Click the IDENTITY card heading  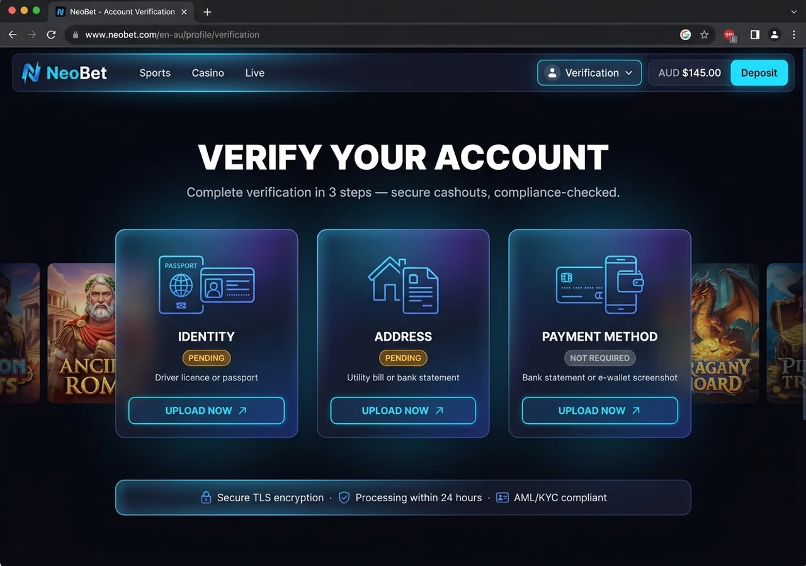click(207, 336)
